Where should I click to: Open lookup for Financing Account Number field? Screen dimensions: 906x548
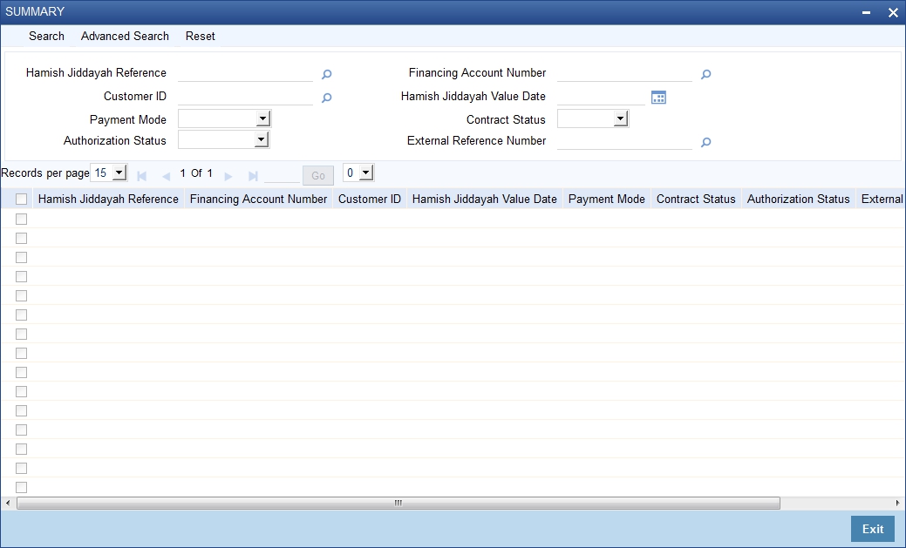pyautogui.click(x=705, y=74)
